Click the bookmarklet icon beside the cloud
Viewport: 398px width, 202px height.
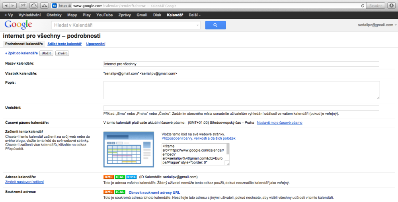tap(44, 5)
